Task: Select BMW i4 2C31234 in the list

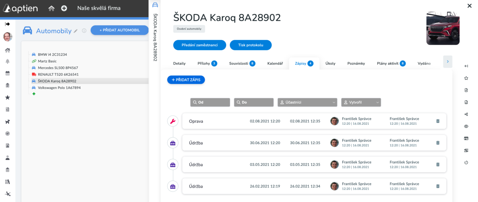Action: pyautogui.click(x=52, y=55)
